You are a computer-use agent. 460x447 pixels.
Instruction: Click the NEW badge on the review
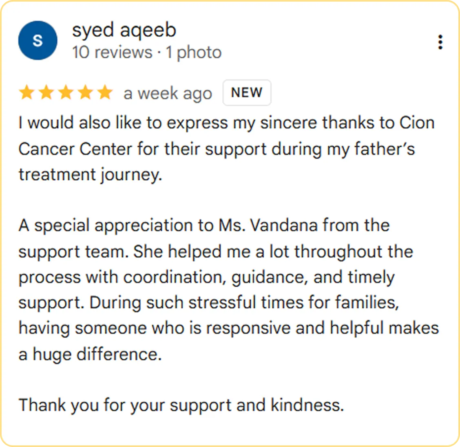coord(247,93)
